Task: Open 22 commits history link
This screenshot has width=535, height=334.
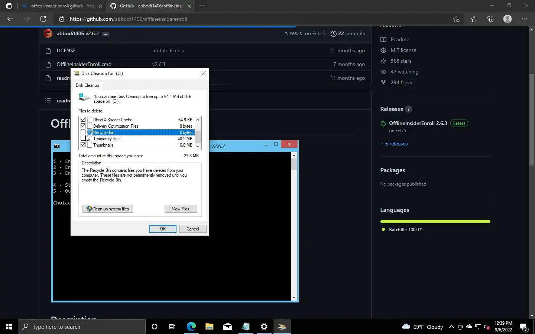Action: pos(348,33)
